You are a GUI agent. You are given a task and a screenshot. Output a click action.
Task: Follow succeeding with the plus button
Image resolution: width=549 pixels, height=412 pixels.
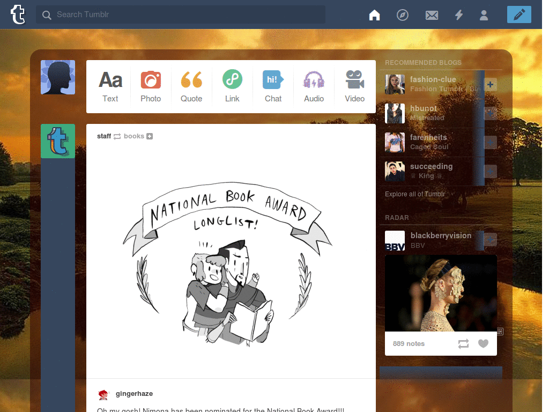pos(490,171)
